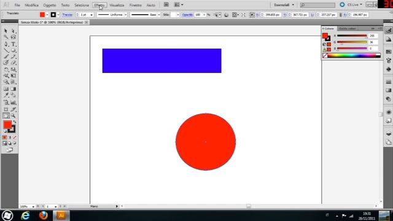Open Firefox from Windows taskbar
The image size is (393, 221).
tap(43, 215)
